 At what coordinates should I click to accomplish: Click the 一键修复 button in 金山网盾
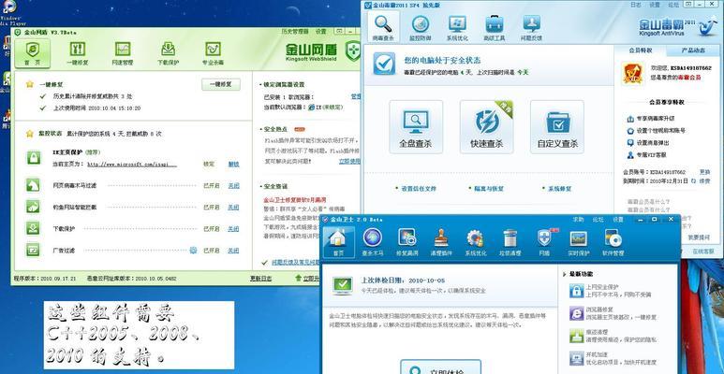[x=221, y=84]
